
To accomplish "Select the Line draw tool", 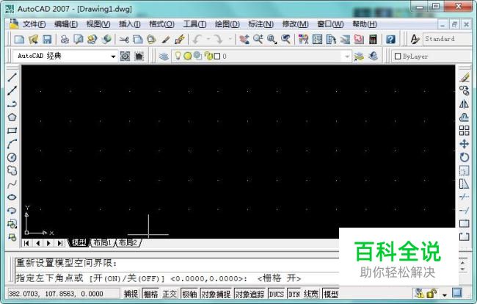I will tap(12, 77).
